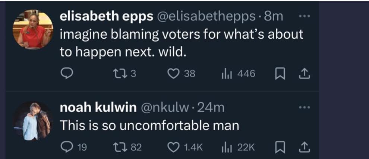Open more options on noah kulwin's tweet
369x159 pixels.
click(x=305, y=108)
